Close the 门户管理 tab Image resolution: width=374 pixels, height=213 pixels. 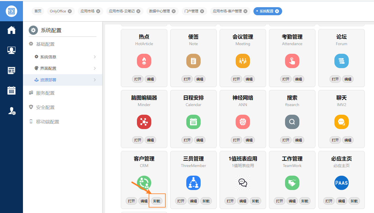202,11
